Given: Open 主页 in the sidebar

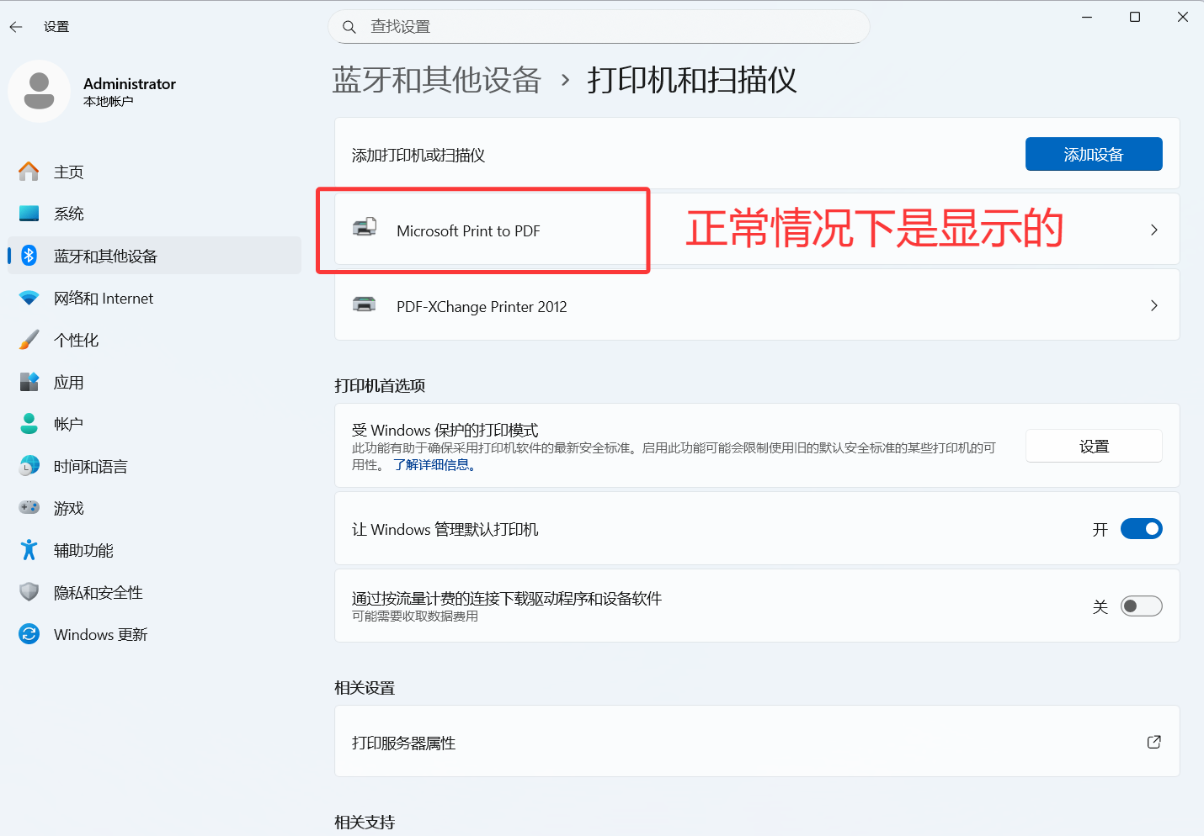Looking at the screenshot, I should [154, 172].
